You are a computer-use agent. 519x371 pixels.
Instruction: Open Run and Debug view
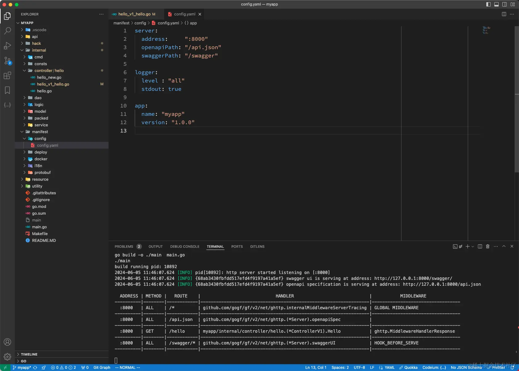click(x=7, y=46)
